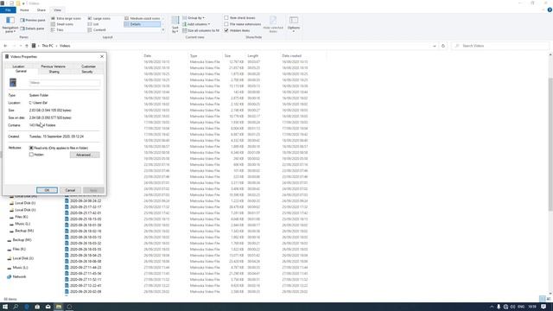Uncheck Hidden items option
553x311 pixels.
[x=237, y=30]
